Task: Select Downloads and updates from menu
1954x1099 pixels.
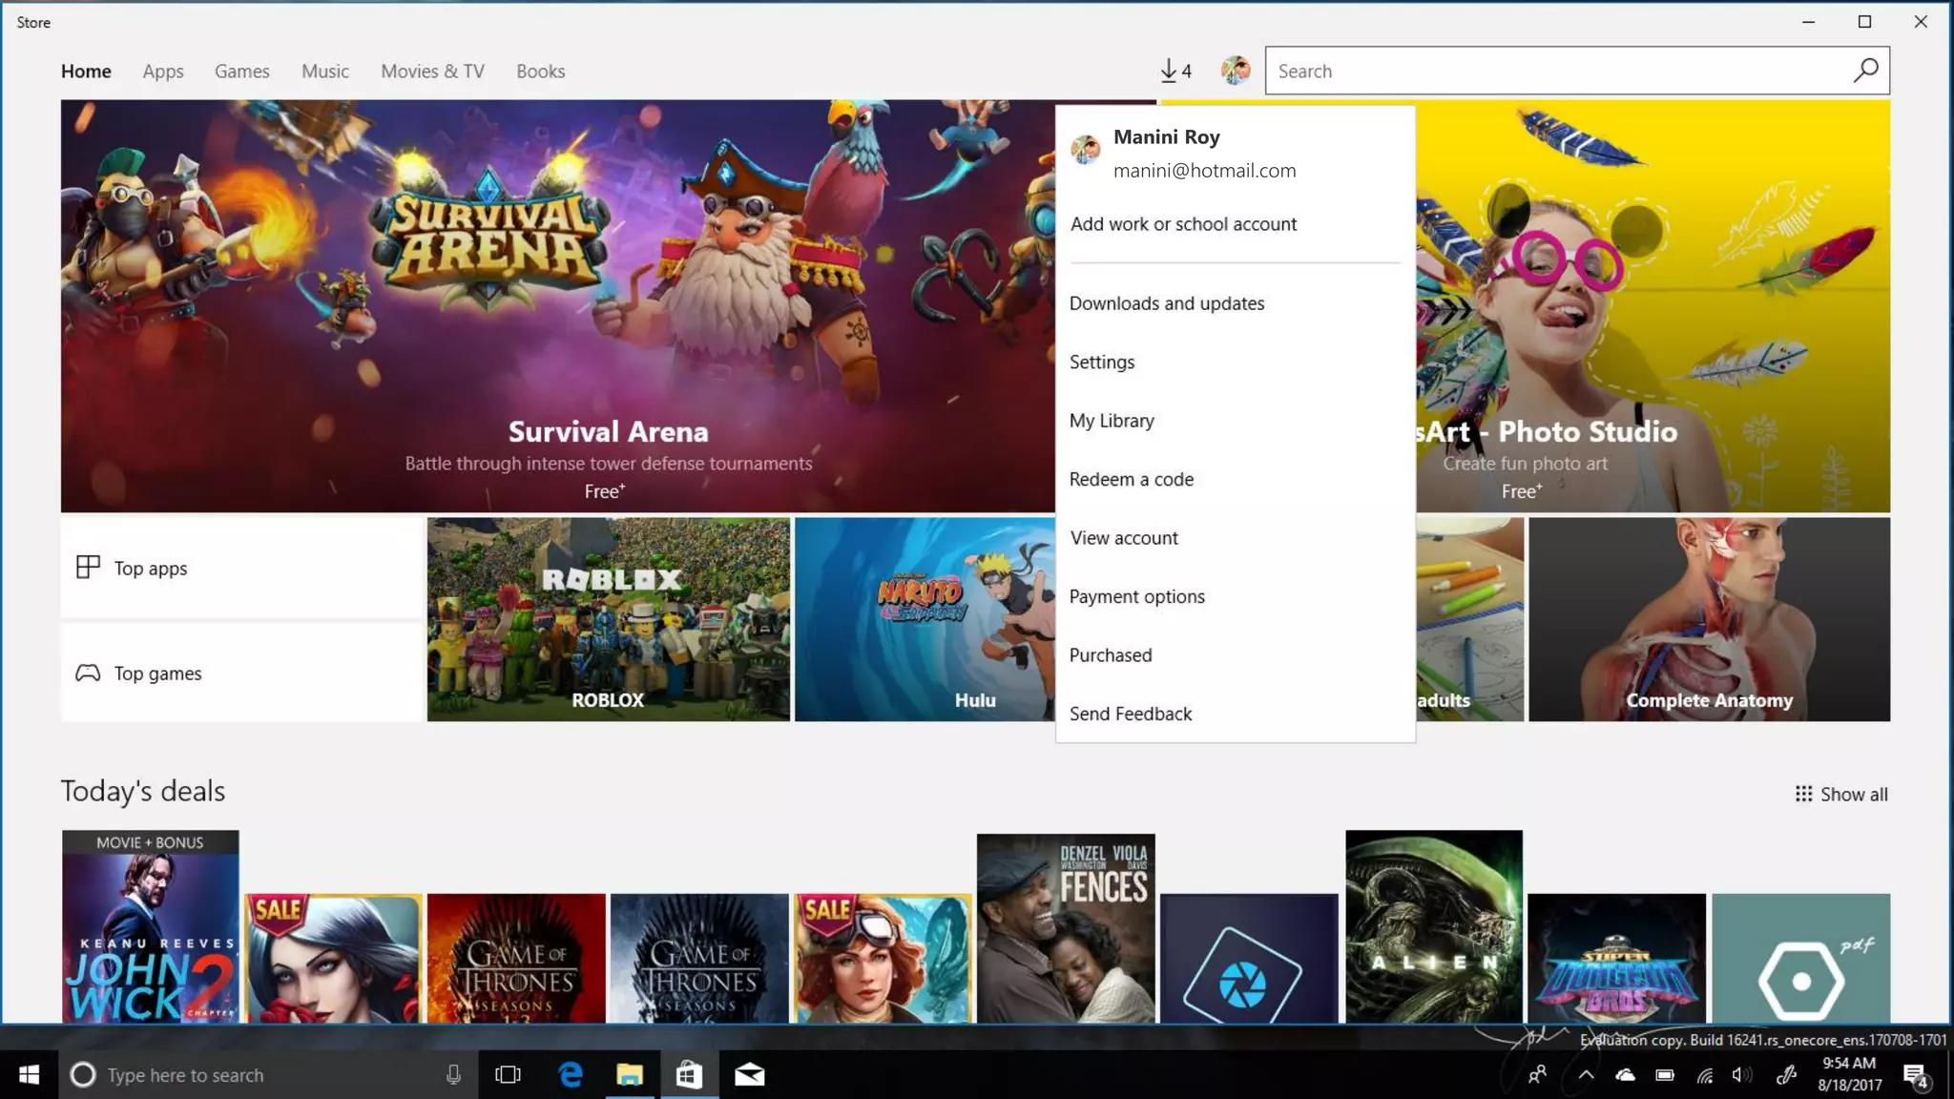Action: click(x=1166, y=303)
